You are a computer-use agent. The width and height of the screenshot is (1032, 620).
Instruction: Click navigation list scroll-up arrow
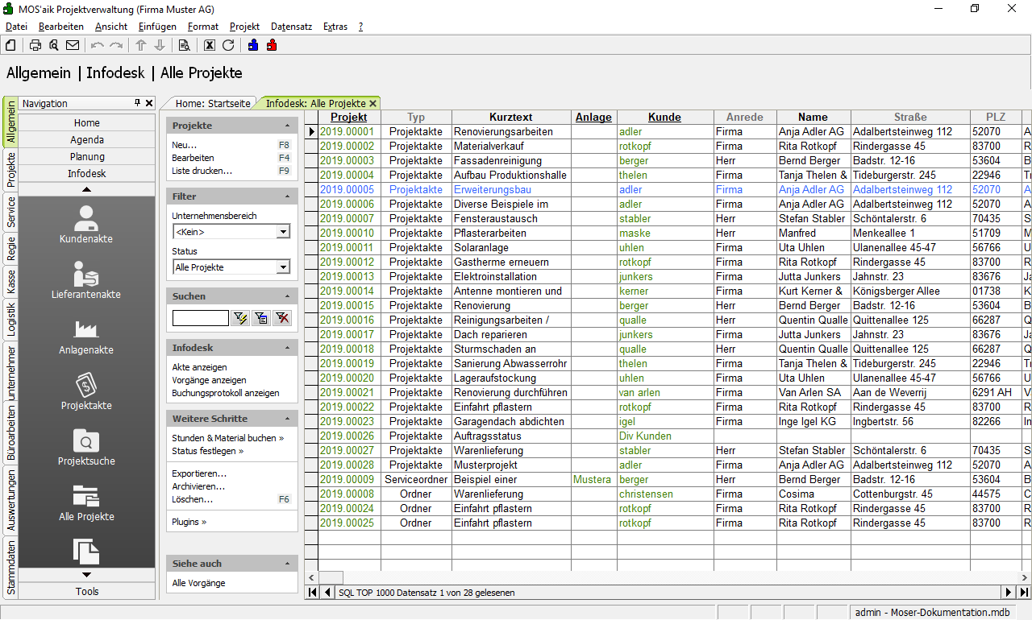[x=87, y=189]
